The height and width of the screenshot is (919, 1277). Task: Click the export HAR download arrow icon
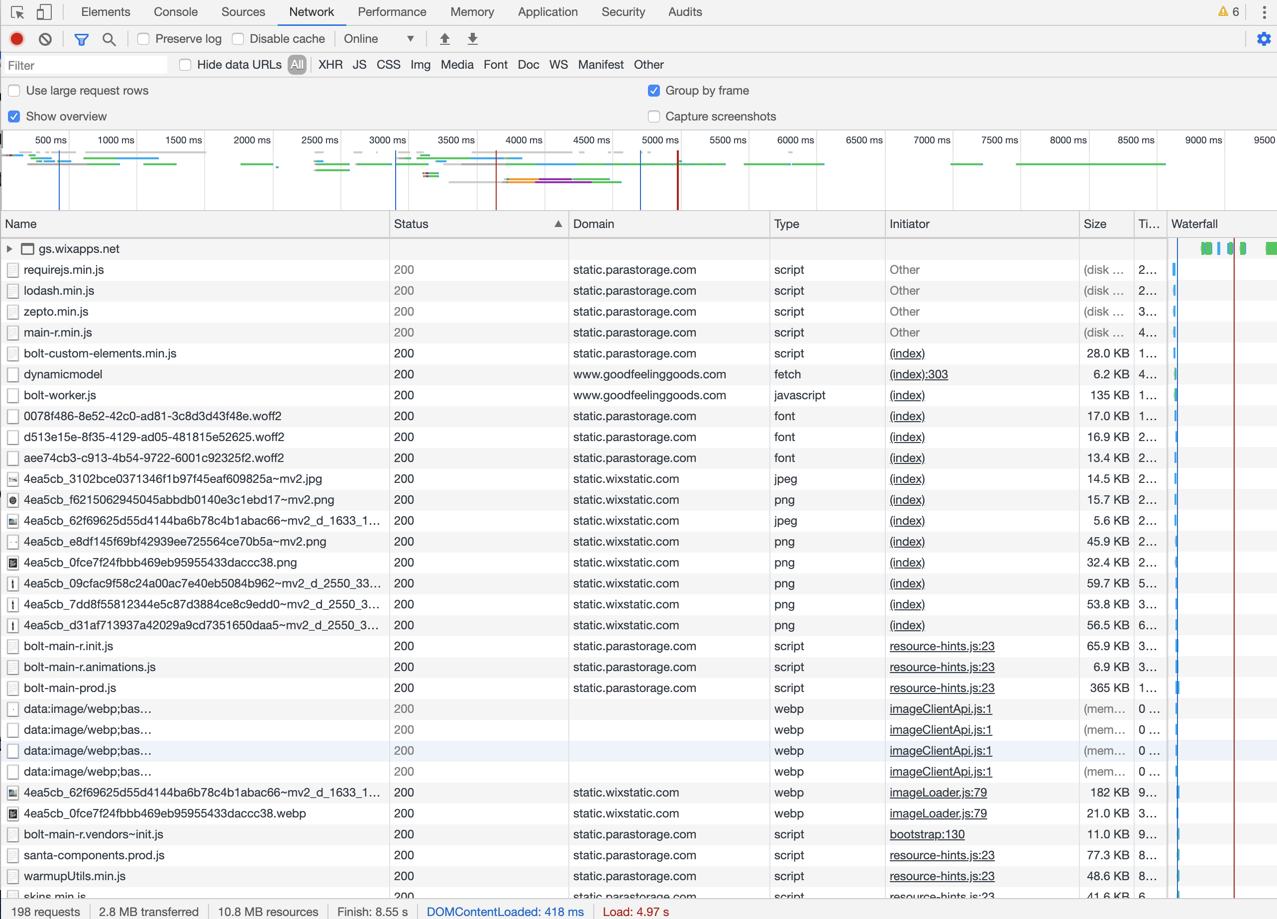click(473, 39)
